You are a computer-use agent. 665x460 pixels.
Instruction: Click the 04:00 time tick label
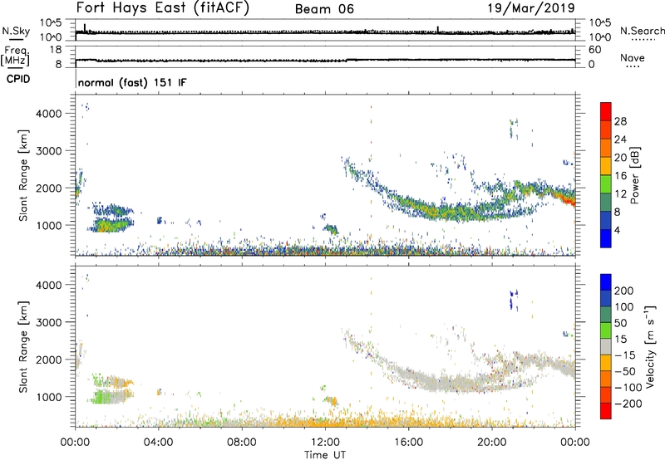point(159,443)
